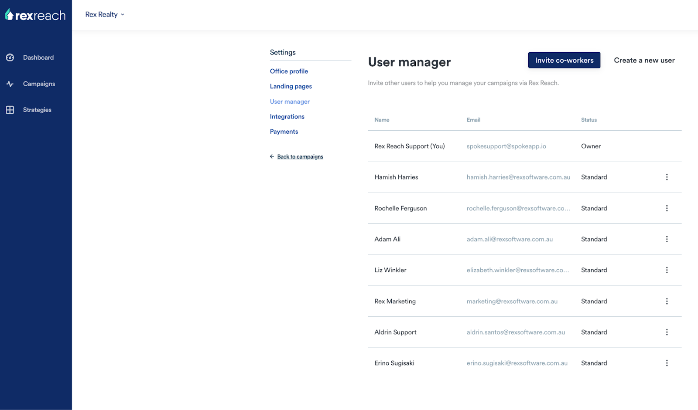Click the Strategies grid icon
The image size is (698, 410).
[x=10, y=110]
